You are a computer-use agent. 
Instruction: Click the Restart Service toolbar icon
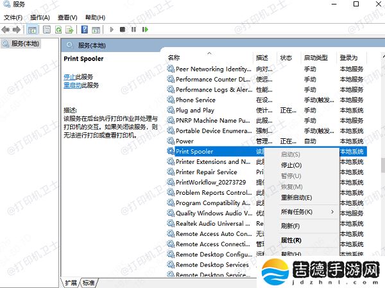coord(145,30)
